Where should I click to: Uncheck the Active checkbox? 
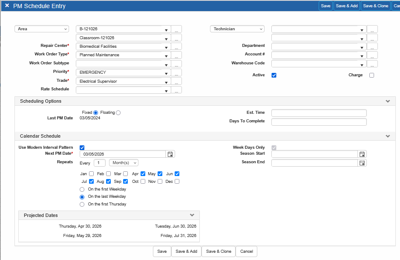(274, 75)
